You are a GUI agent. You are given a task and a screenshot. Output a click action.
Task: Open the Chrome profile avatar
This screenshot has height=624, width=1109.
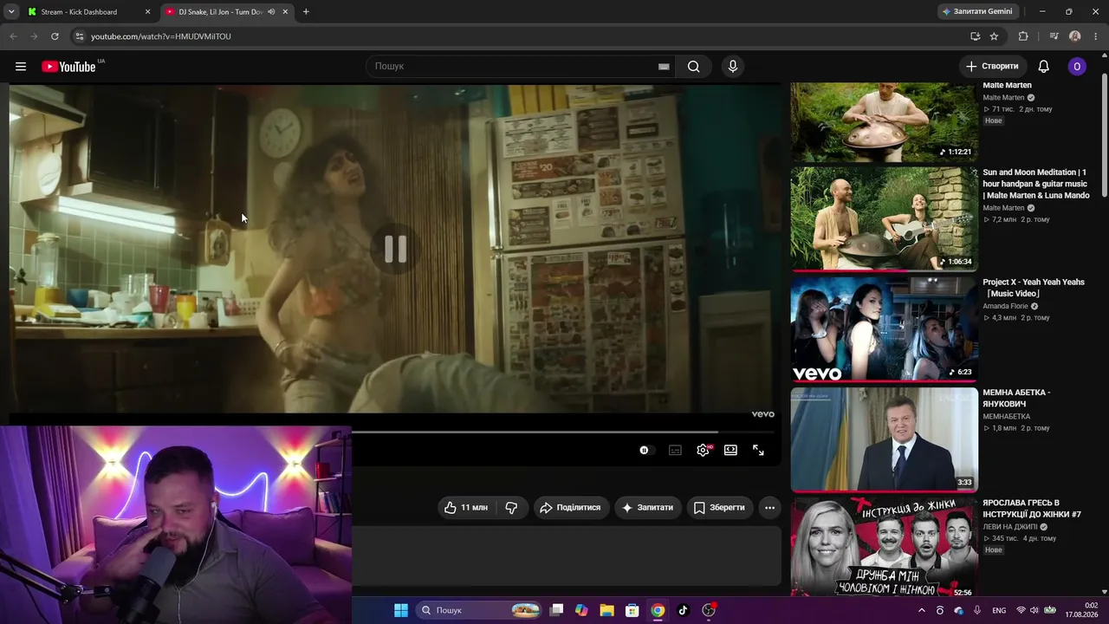pyautogui.click(x=1075, y=36)
